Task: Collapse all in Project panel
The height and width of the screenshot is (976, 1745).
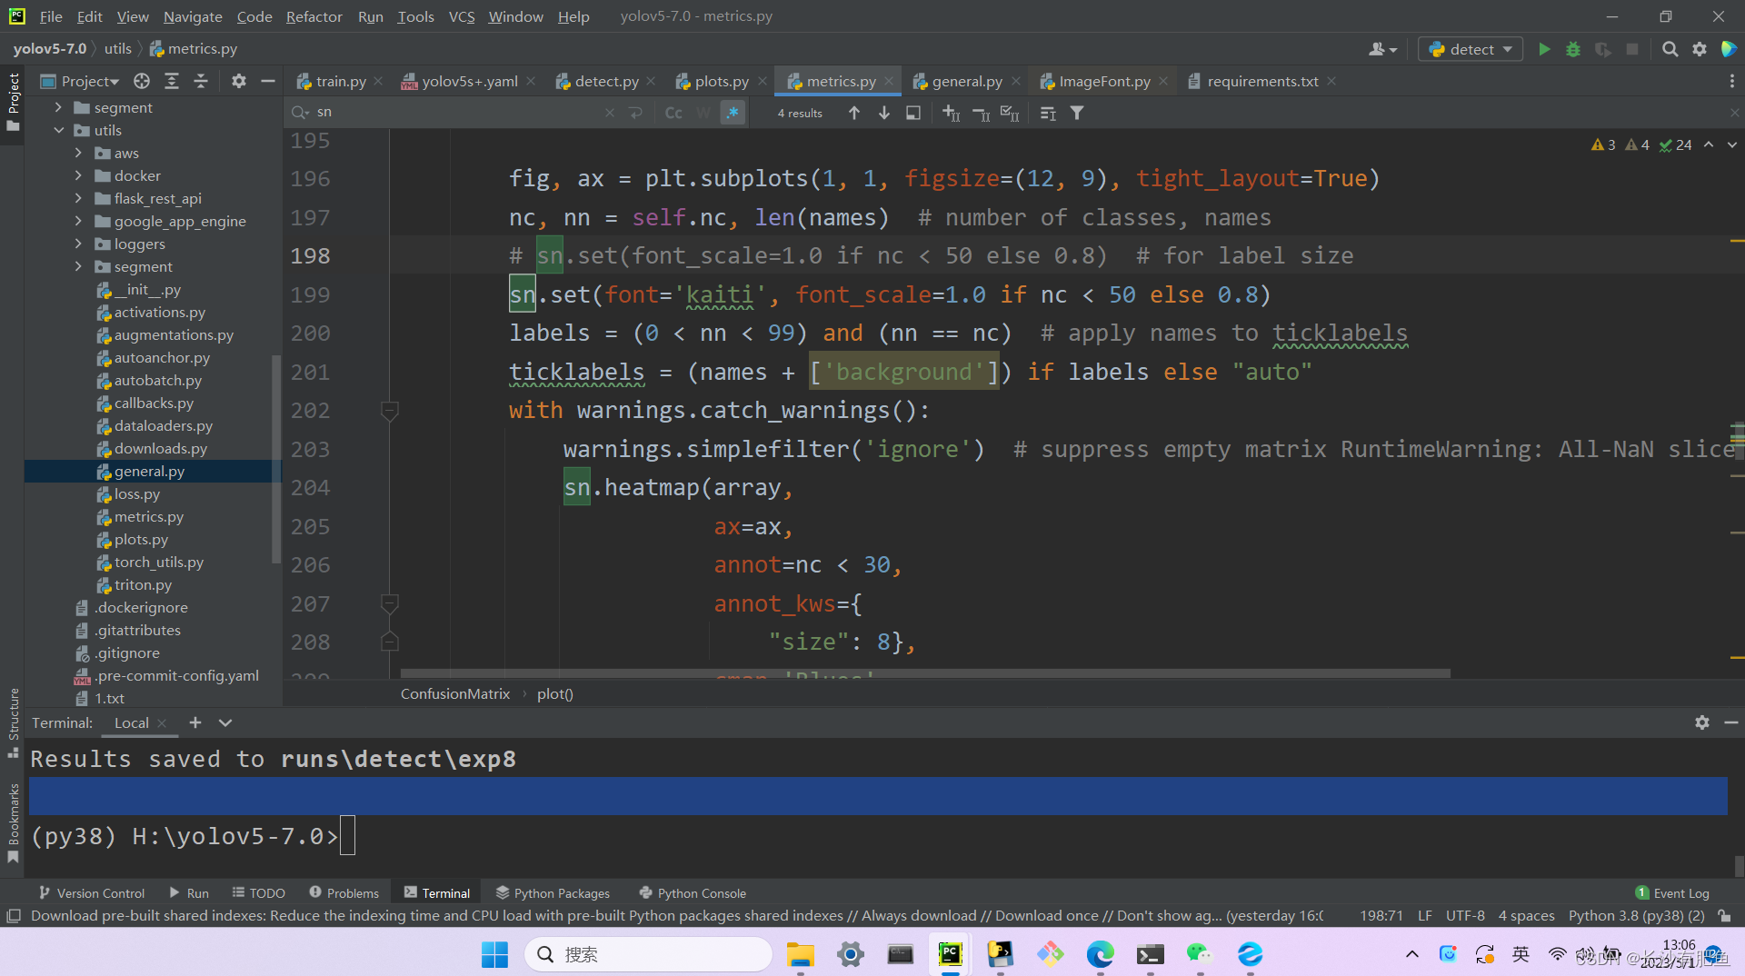Action: tap(201, 81)
